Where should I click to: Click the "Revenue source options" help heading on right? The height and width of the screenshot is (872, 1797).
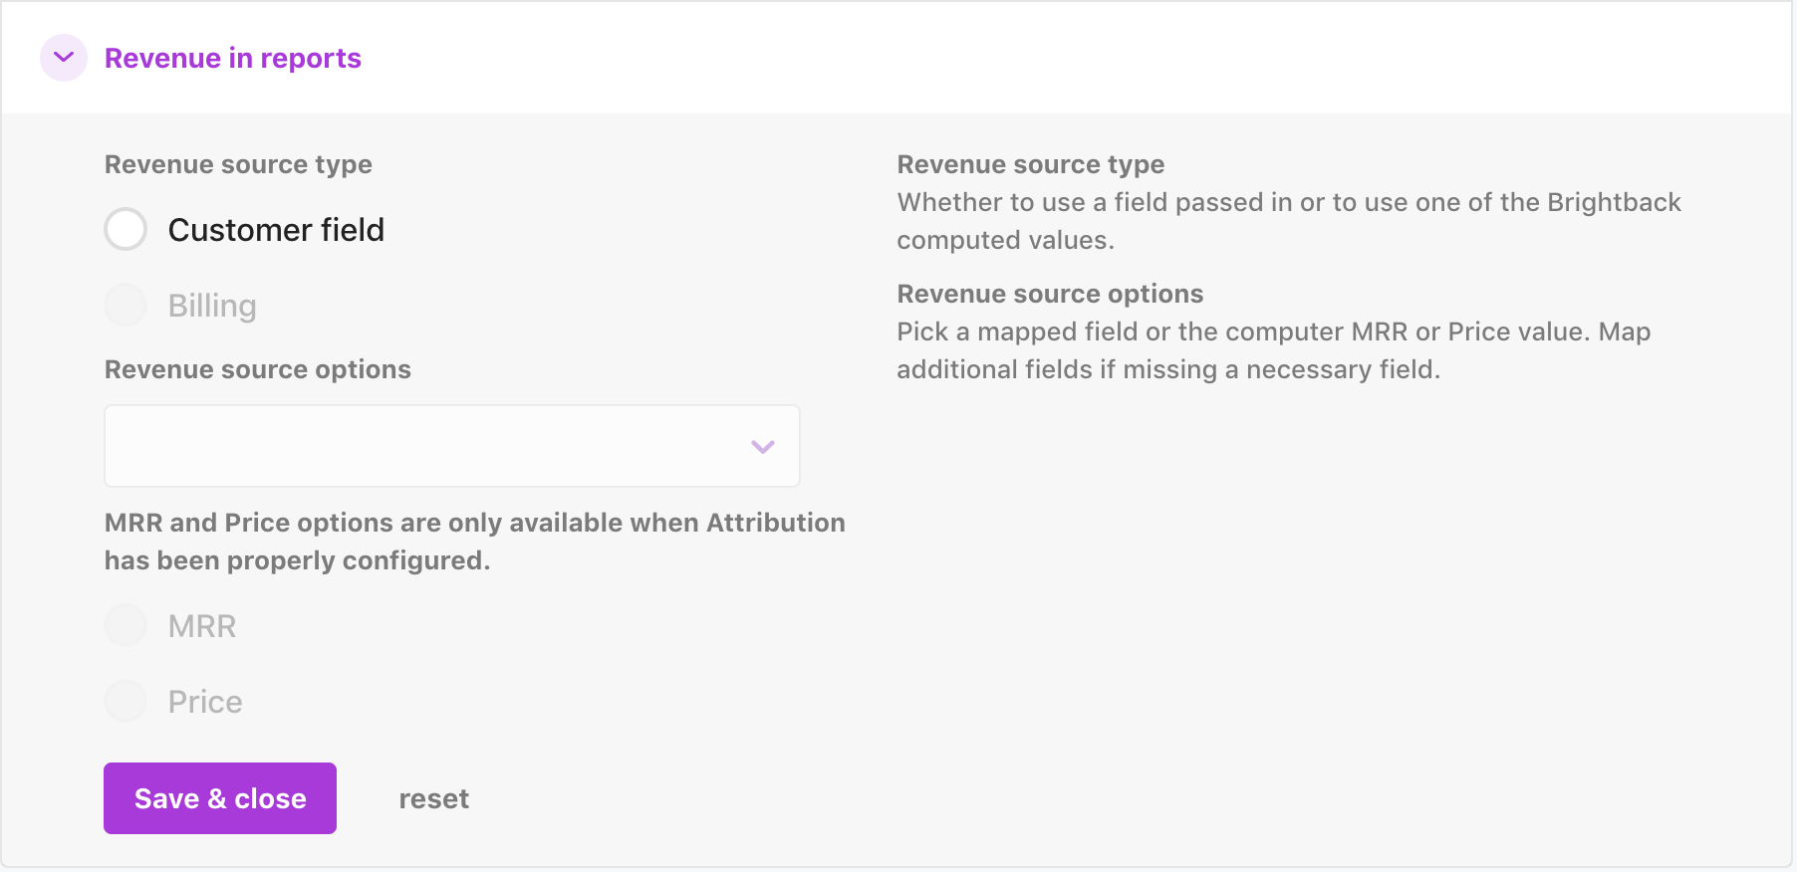point(1050,294)
